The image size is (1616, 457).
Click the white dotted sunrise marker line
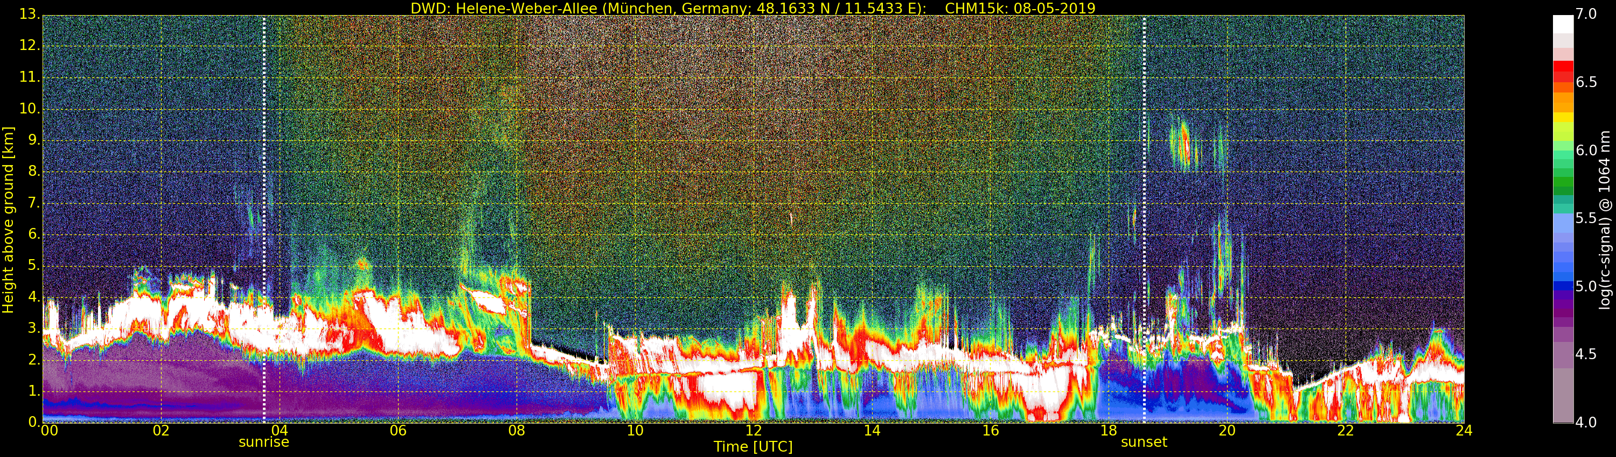point(264,219)
